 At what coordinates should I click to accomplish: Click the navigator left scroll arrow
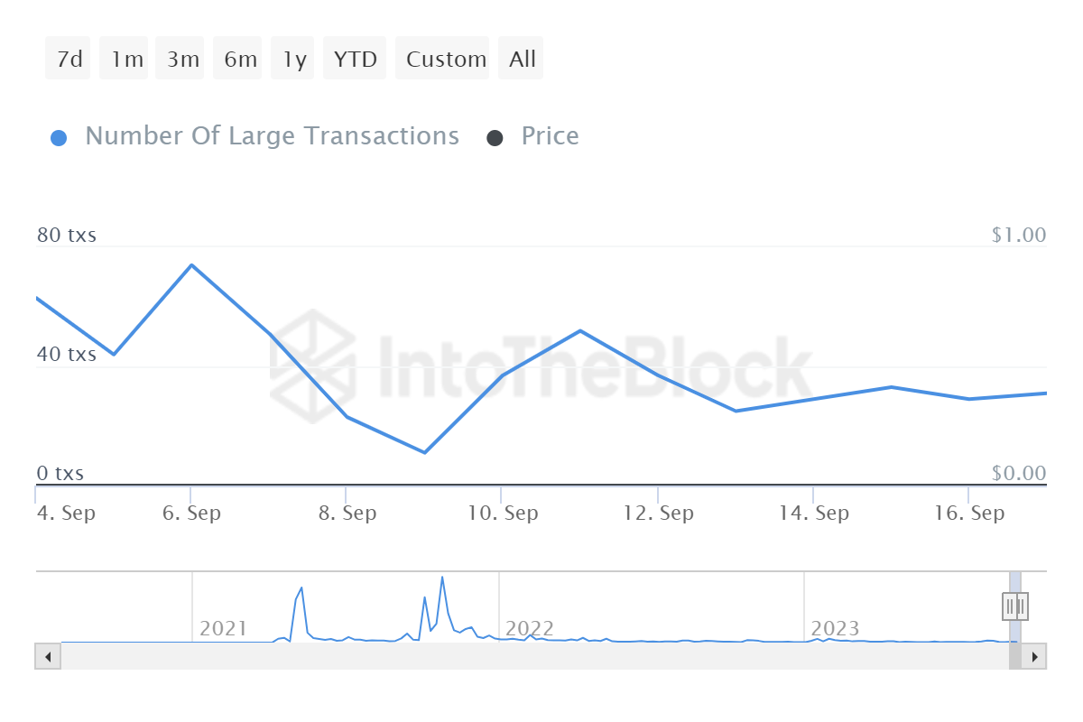pos(48,656)
